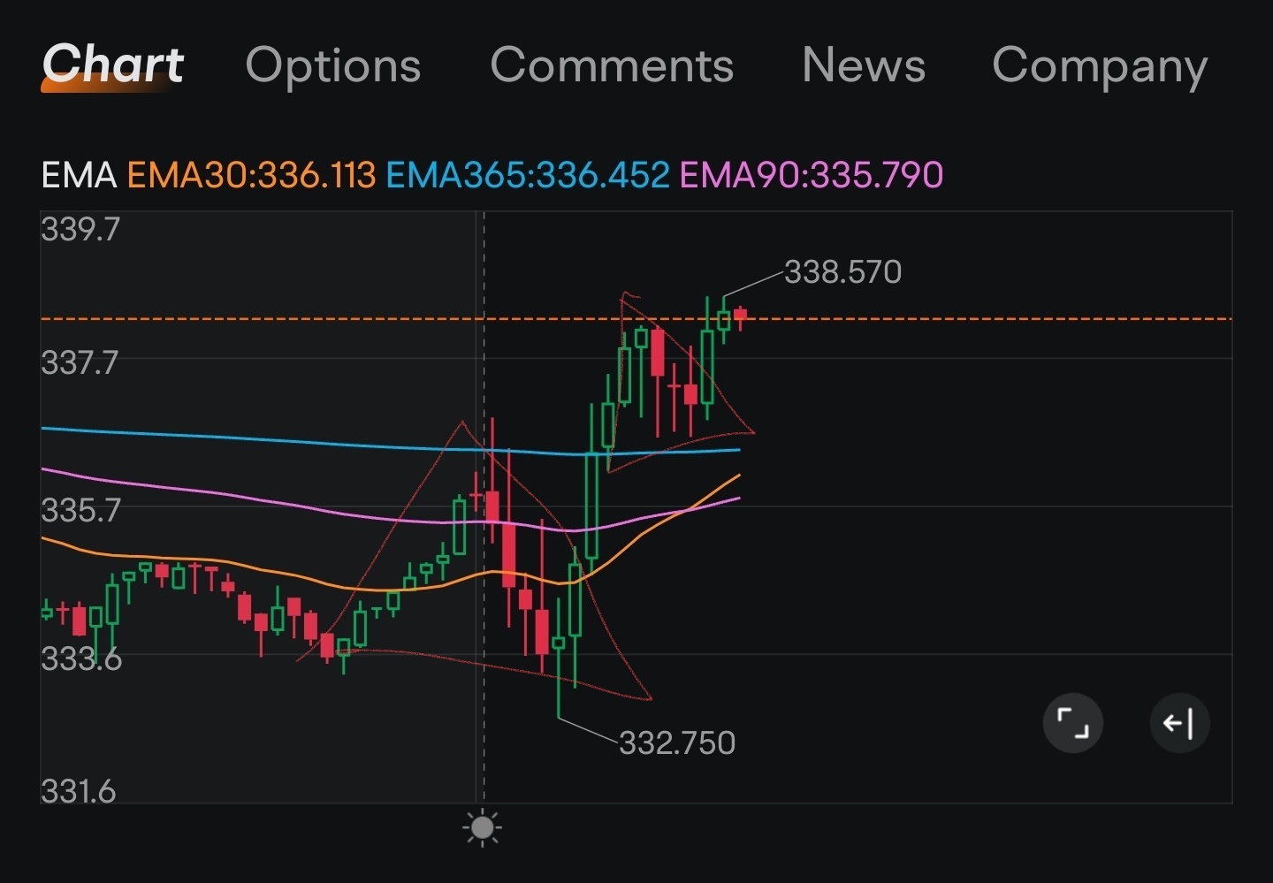Tap the 337.7 price axis label

(80, 362)
